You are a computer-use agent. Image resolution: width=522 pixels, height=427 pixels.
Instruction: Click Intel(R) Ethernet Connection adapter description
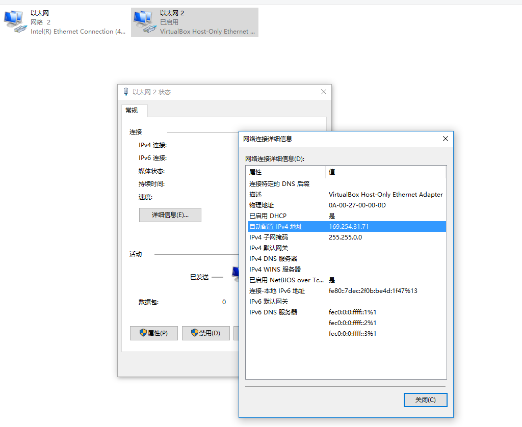pos(78,31)
